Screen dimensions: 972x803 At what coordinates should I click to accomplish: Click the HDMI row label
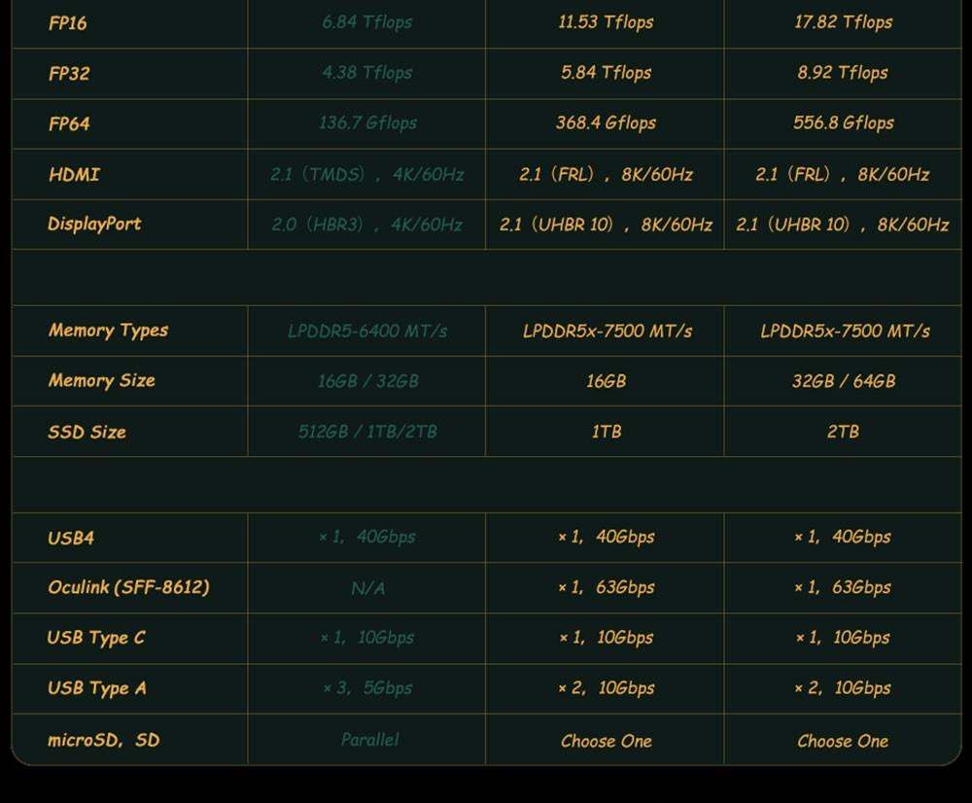pos(74,175)
